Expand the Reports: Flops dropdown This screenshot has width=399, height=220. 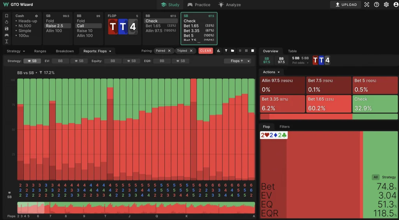[97, 51]
